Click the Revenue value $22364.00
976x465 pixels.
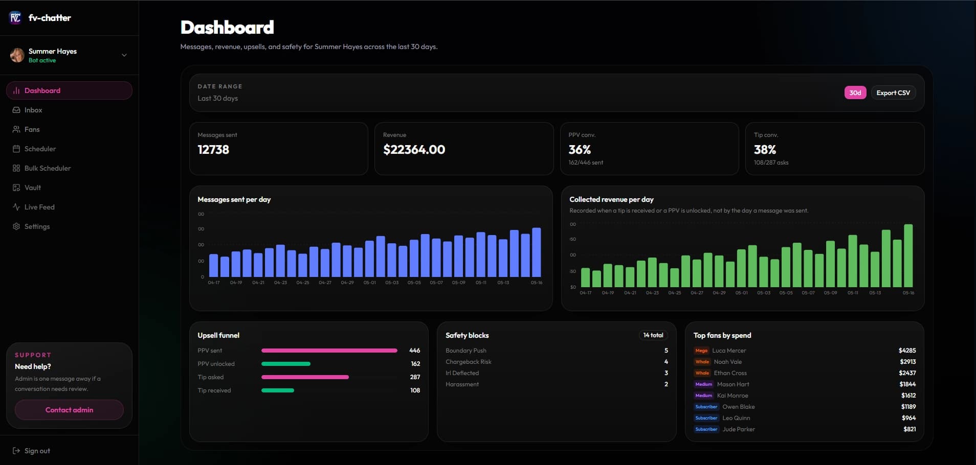point(414,150)
